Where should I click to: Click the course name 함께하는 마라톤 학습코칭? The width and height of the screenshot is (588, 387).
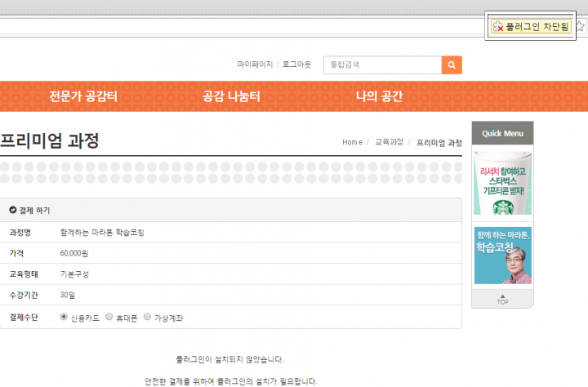[102, 233]
